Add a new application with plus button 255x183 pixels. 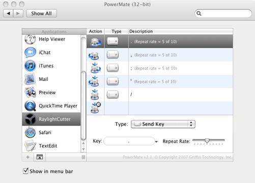(x=28, y=157)
